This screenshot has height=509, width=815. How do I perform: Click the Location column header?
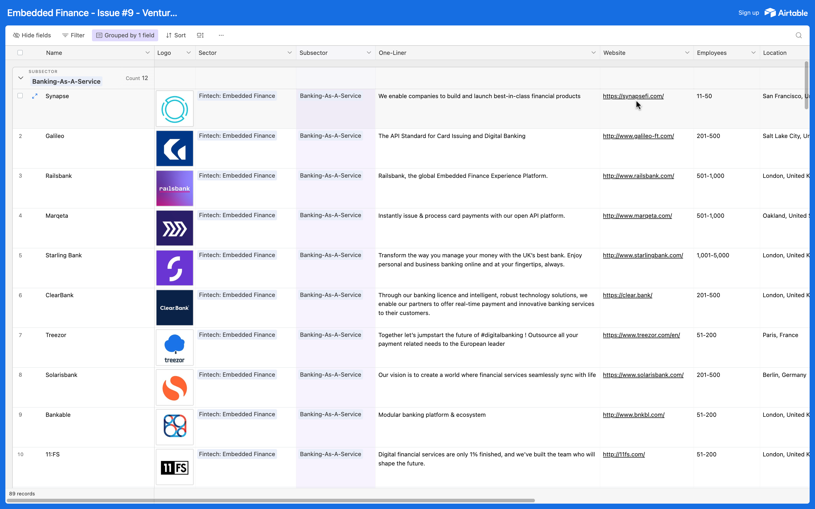[x=784, y=53]
